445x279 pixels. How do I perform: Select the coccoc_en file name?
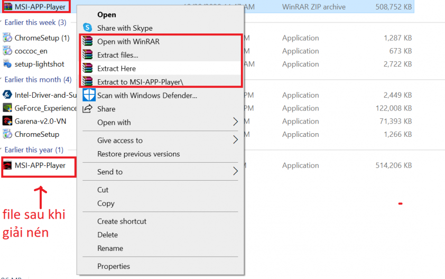pyautogui.click(x=31, y=51)
